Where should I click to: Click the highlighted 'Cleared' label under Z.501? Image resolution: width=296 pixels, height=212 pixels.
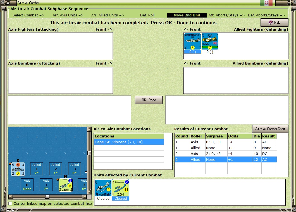click(x=121, y=198)
